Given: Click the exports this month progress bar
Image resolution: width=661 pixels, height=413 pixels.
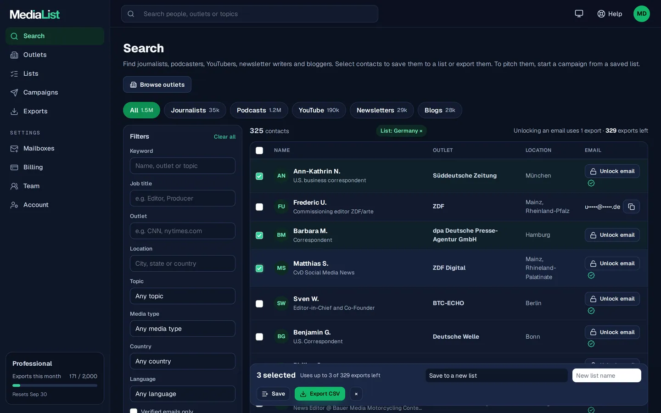Looking at the screenshot, I should pos(55,385).
